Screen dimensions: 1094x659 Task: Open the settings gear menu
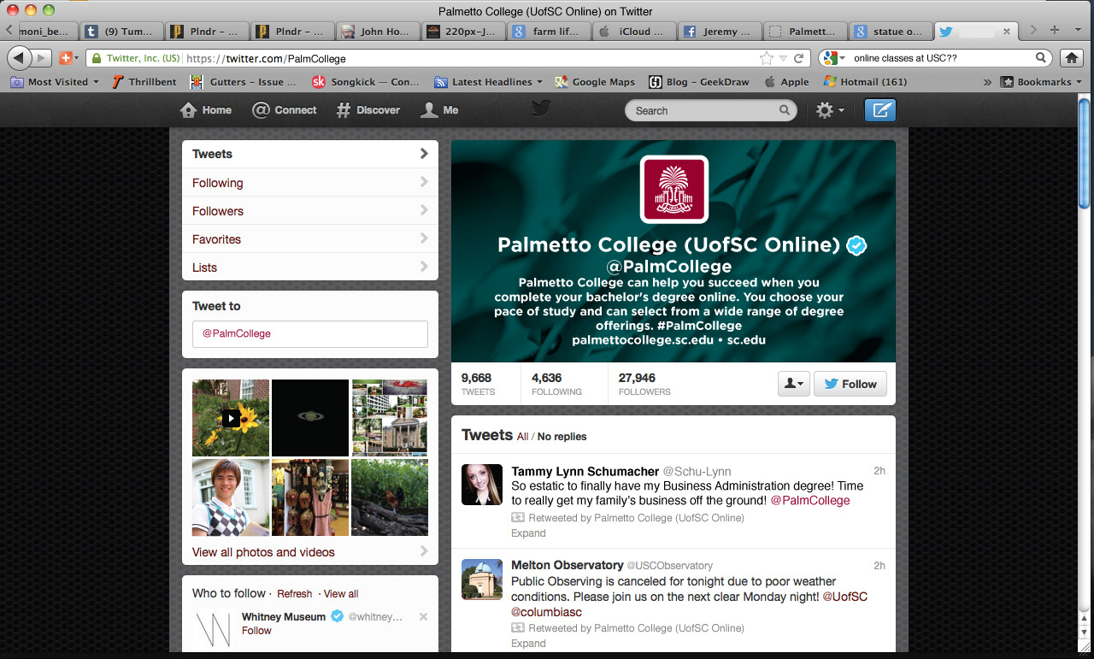pos(829,110)
